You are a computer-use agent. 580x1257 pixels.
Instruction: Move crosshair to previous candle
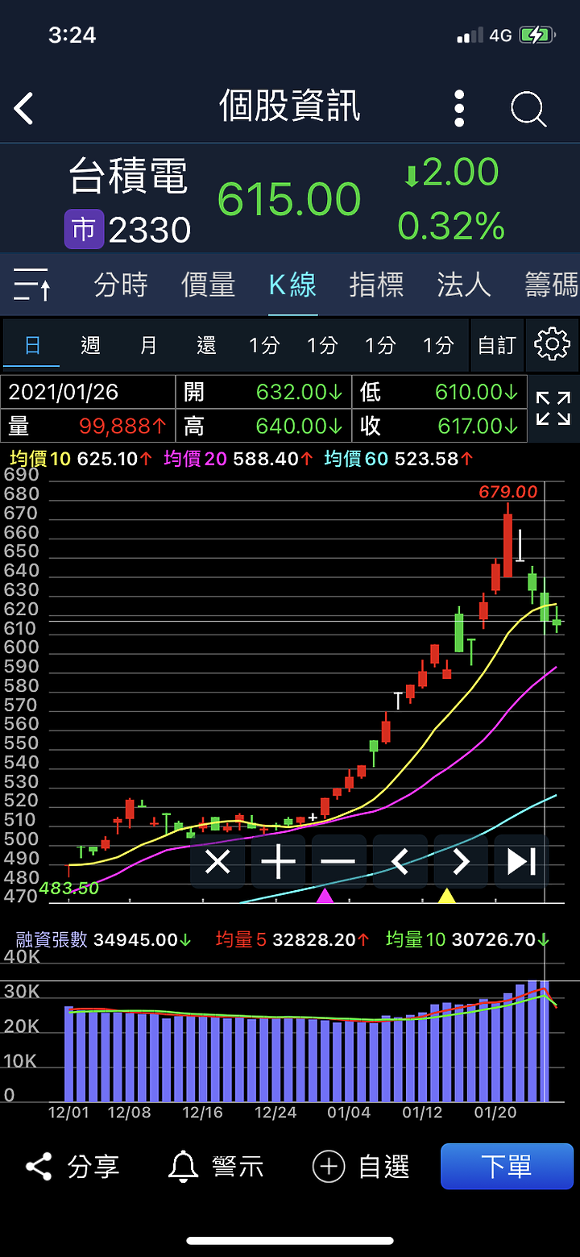click(400, 862)
